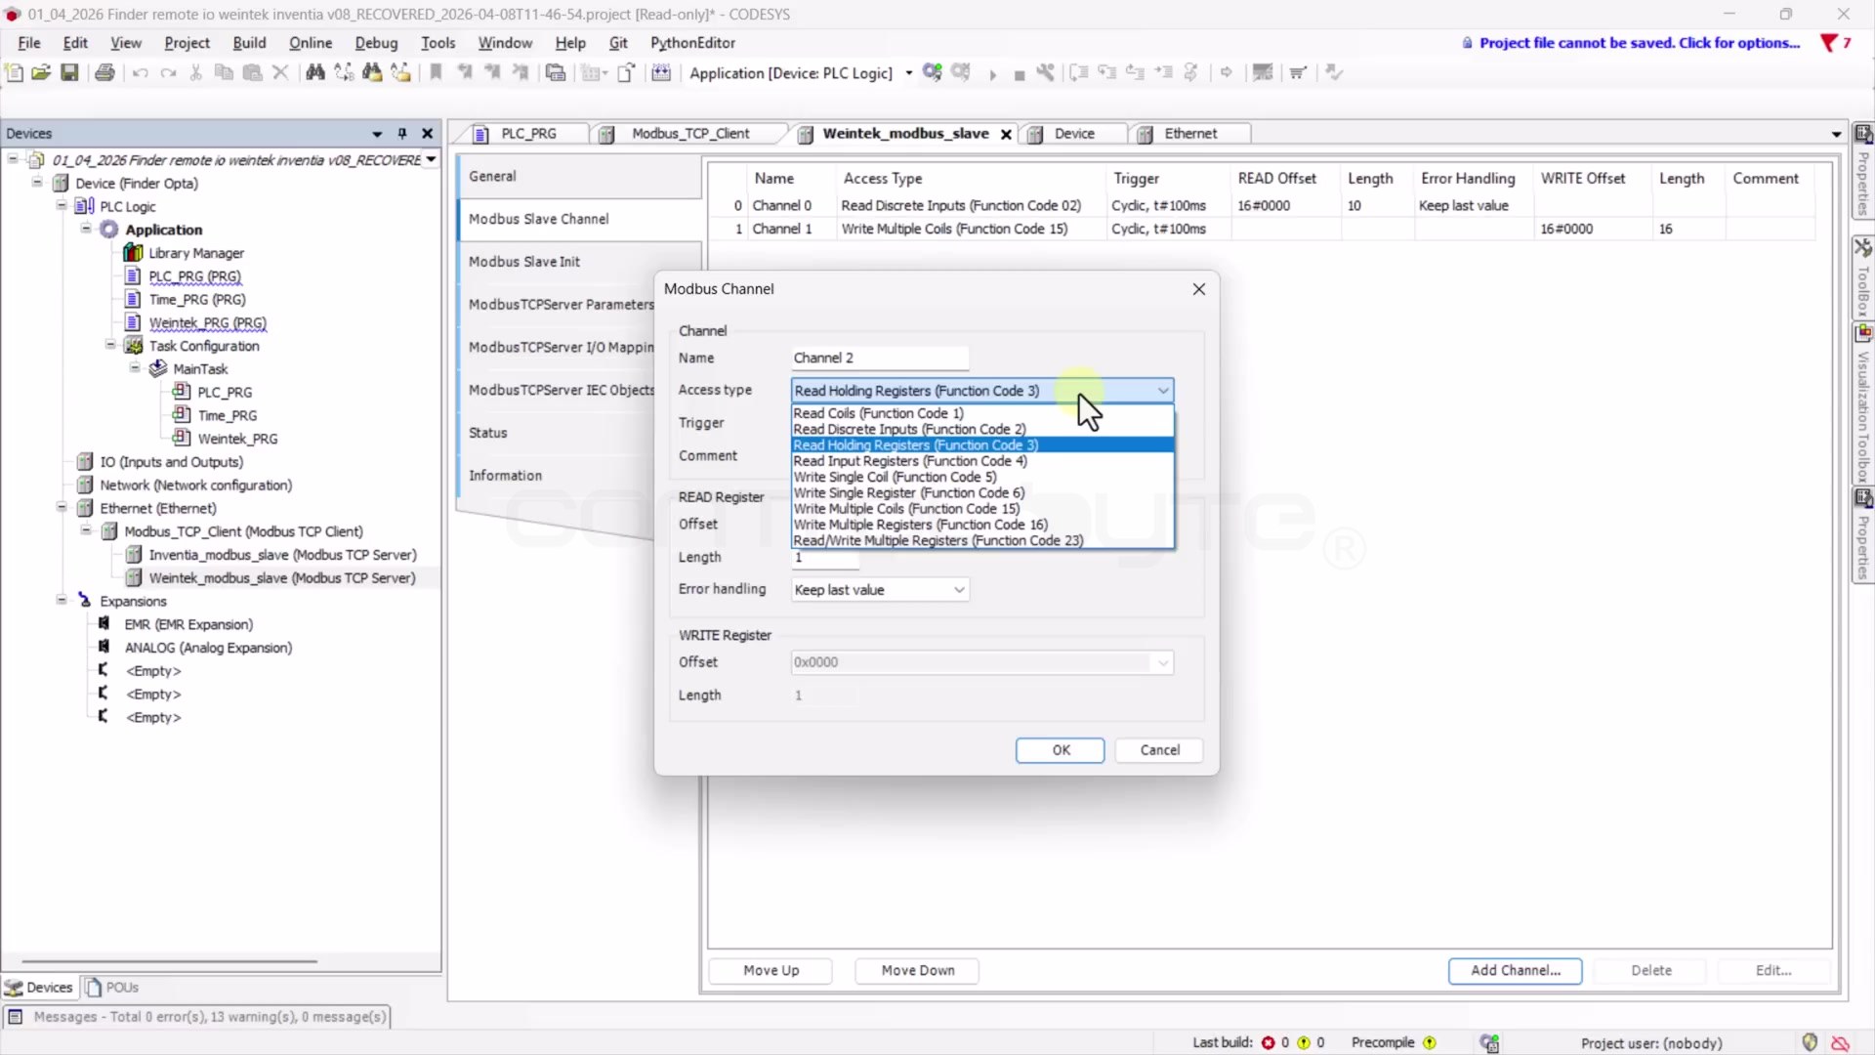Viewport: 1875px width, 1055px height.
Task: Click the Add Channel... button
Action: [x=1515, y=970]
